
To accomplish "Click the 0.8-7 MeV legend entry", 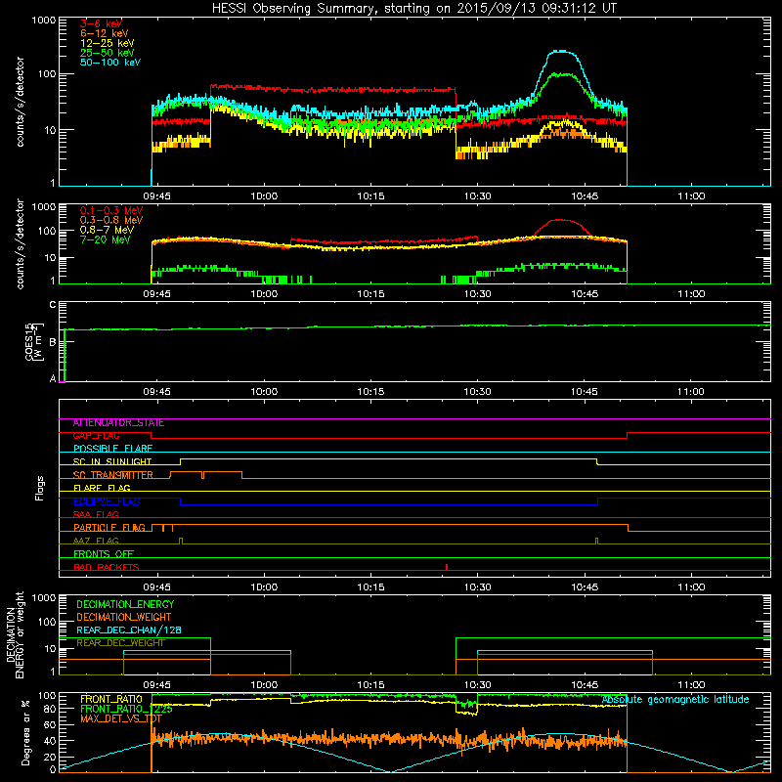I will [x=108, y=230].
